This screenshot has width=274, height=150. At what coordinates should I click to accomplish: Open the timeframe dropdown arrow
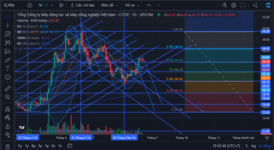click(52, 5)
